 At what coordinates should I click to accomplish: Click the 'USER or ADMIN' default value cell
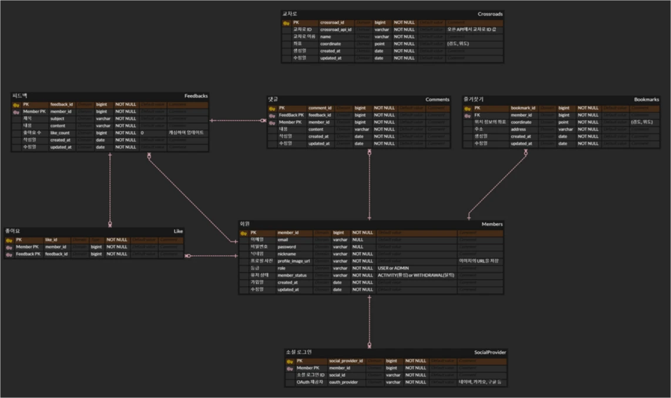click(393, 268)
